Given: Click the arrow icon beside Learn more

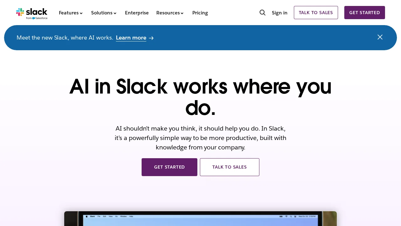Looking at the screenshot, I should tap(151, 38).
